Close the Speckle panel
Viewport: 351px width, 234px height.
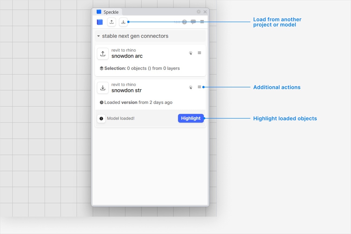(205, 12)
